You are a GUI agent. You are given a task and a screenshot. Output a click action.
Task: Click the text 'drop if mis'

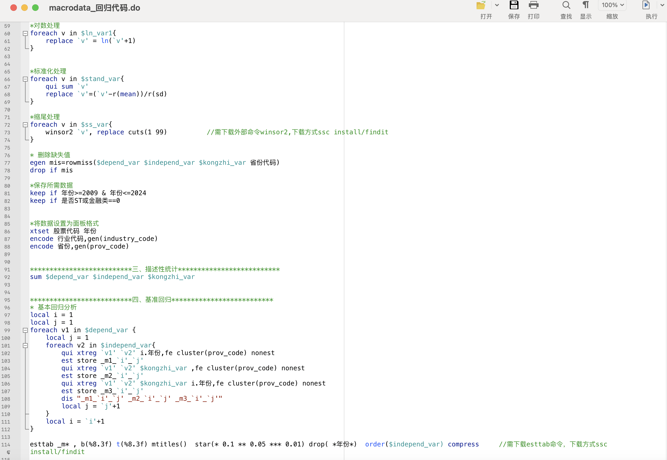pyautogui.click(x=51, y=170)
